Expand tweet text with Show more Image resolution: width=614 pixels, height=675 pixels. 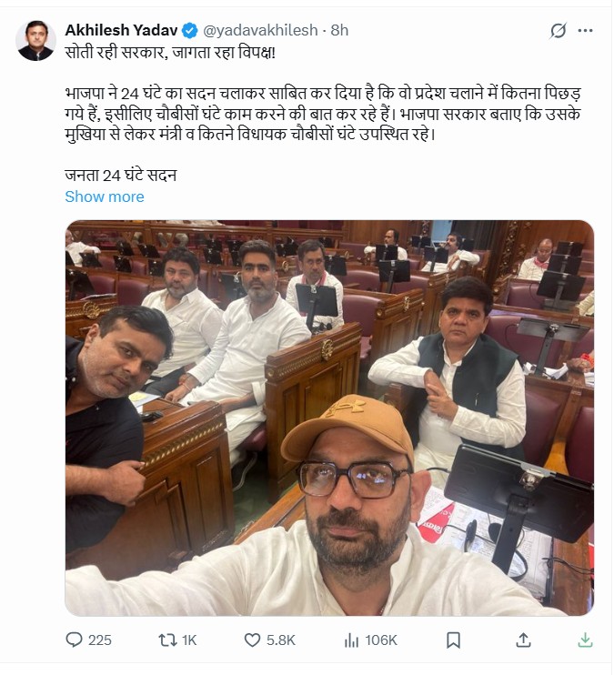pyautogui.click(x=105, y=196)
